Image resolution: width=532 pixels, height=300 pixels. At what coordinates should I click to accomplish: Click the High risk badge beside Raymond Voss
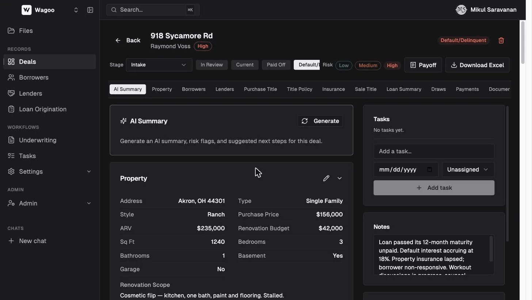(x=203, y=46)
